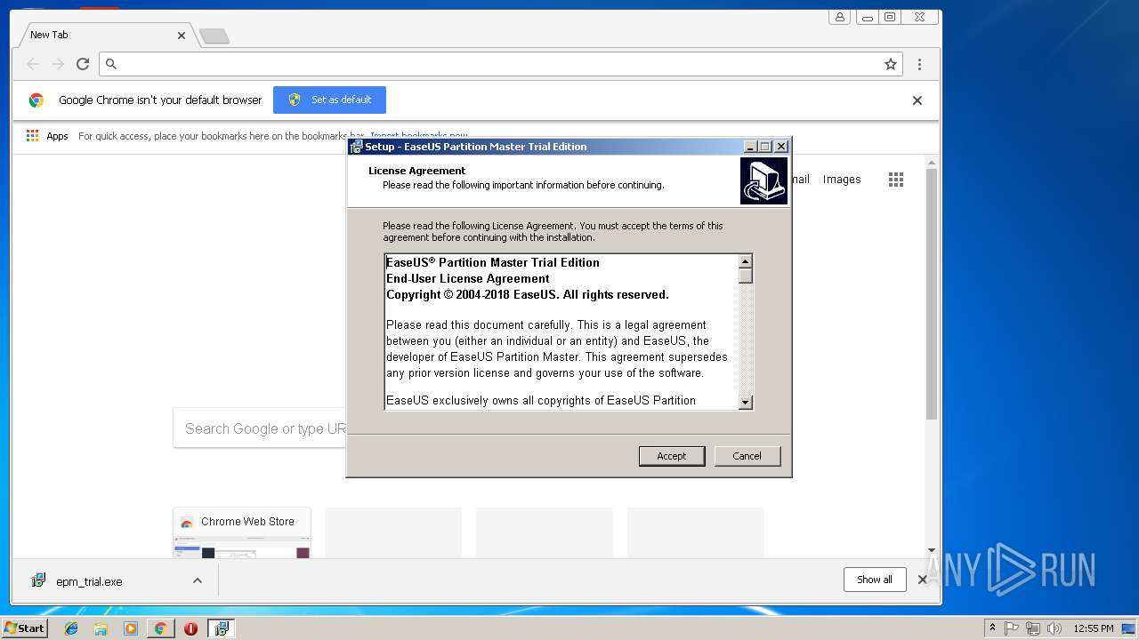Viewport: 1139px width, 640px height.
Task: Select the New Tab tab
Action: click(105, 35)
